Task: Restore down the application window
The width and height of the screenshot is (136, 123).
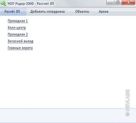Action: (118, 2)
